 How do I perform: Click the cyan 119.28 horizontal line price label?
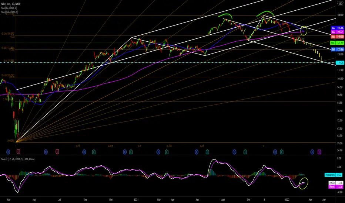pyautogui.click(x=340, y=63)
